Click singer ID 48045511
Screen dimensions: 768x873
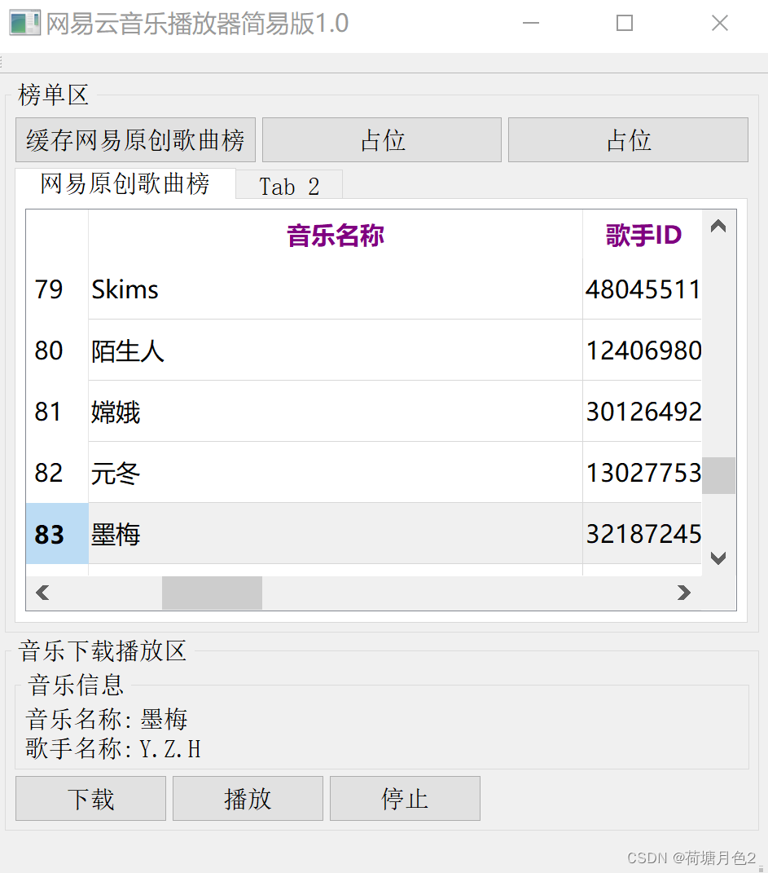pyautogui.click(x=643, y=289)
